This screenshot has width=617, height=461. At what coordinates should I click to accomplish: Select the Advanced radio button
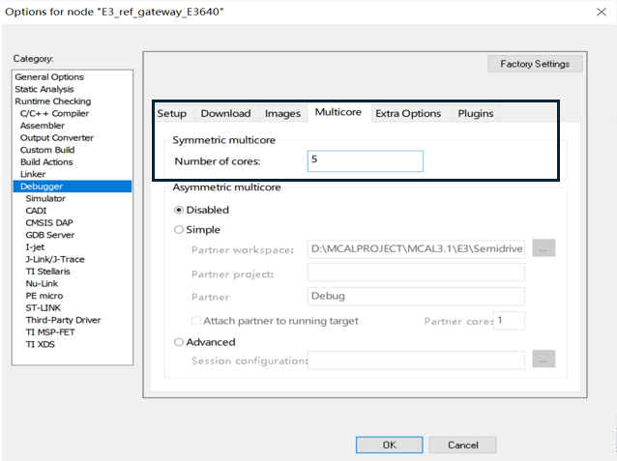pos(179,342)
